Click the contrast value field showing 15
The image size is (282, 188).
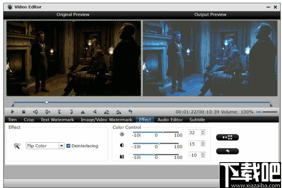tap(195, 144)
